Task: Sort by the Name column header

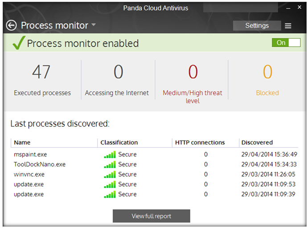Action: coord(22,142)
